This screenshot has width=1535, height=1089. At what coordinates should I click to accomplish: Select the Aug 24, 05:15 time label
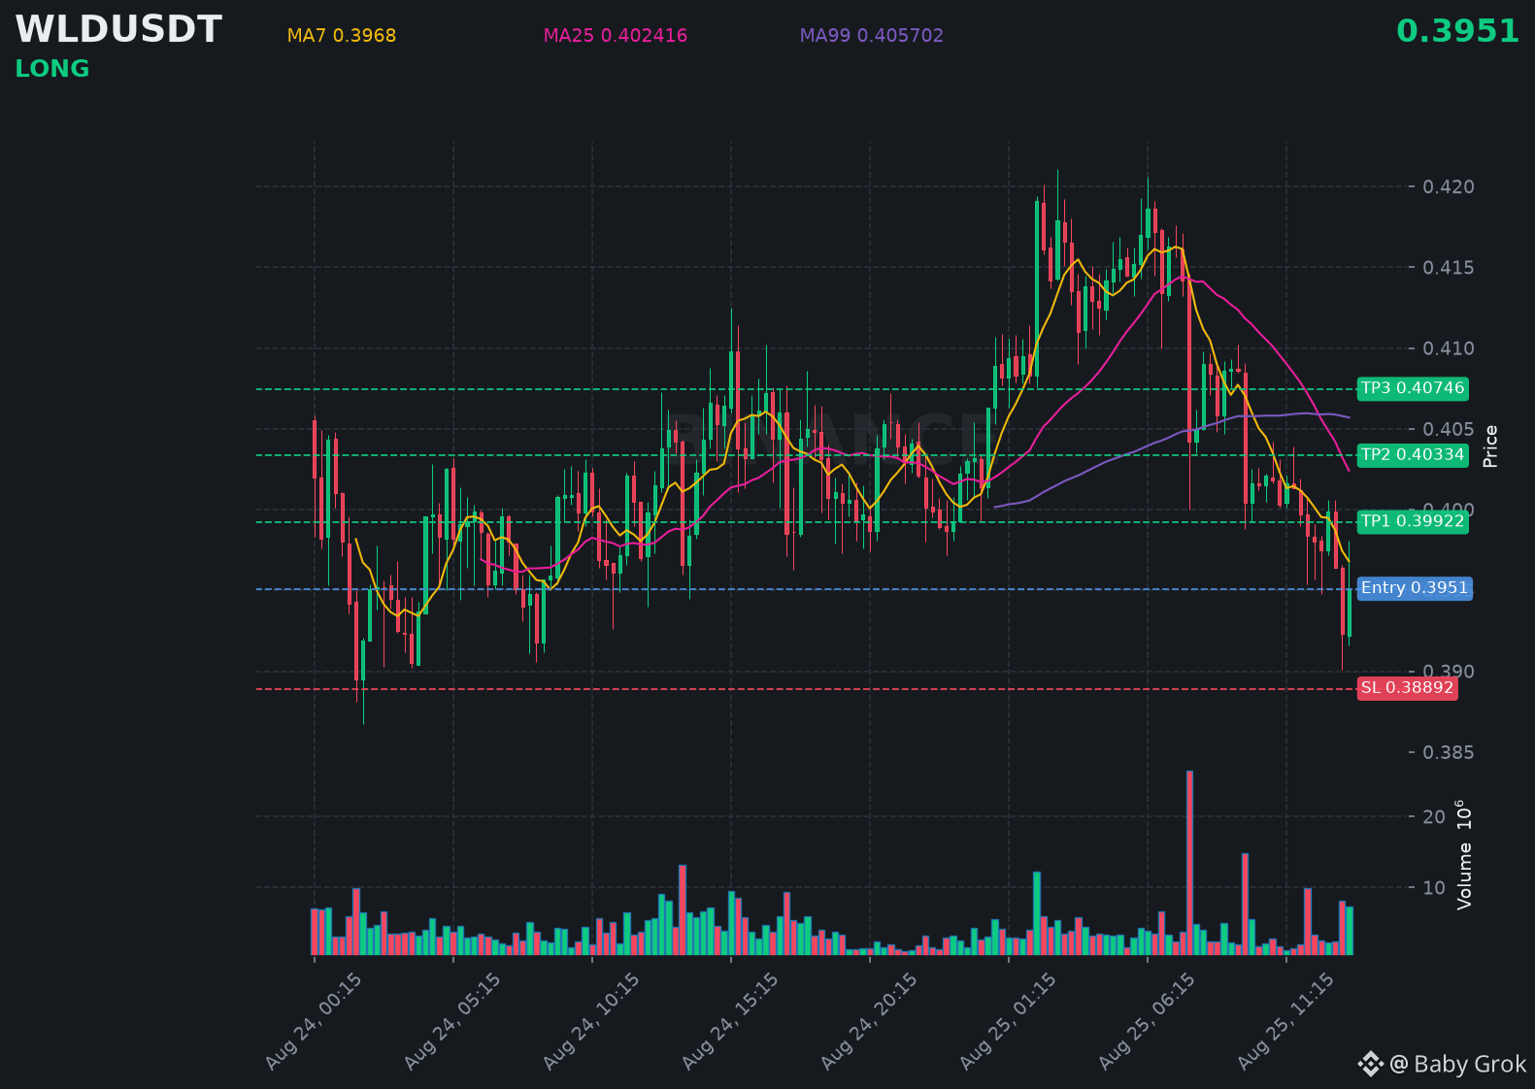[x=452, y=1021]
